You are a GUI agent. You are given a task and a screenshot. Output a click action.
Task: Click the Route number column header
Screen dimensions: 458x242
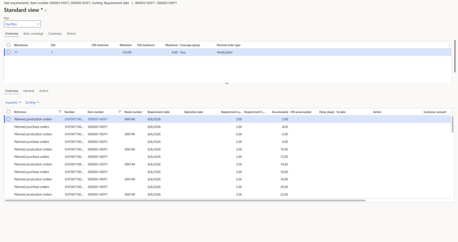coord(133,112)
